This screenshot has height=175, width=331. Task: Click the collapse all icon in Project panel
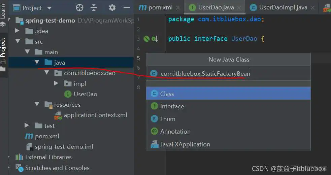coord(94,8)
